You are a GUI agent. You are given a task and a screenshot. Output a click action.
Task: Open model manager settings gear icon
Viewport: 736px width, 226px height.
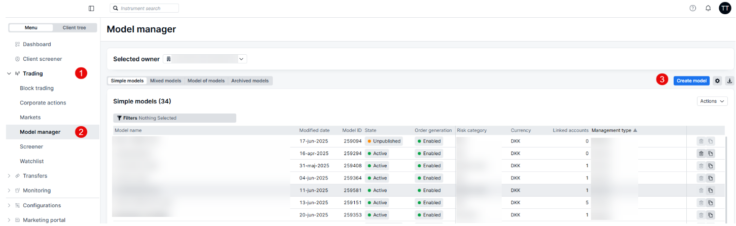click(x=717, y=81)
